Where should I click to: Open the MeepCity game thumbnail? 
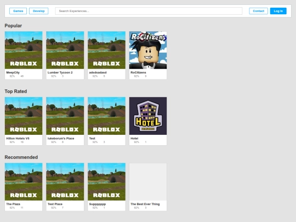coord(24,50)
